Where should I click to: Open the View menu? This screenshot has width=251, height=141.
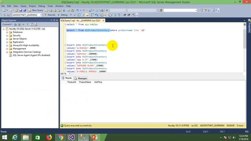[16, 6]
